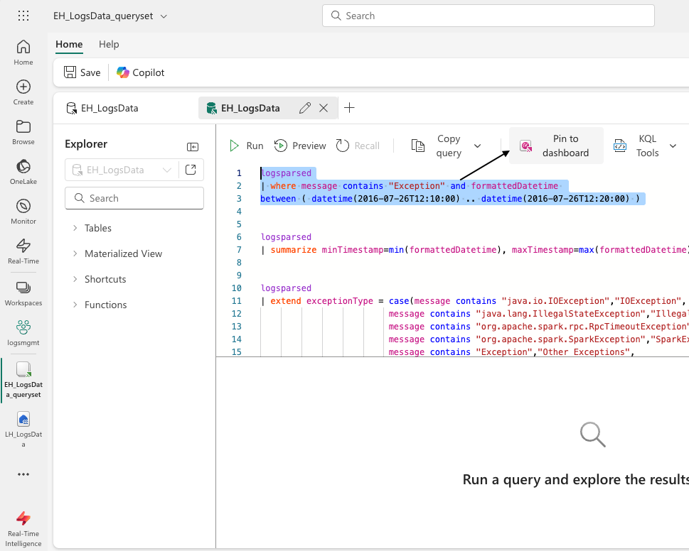
Task: Click the Save button
Action: pos(82,72)
